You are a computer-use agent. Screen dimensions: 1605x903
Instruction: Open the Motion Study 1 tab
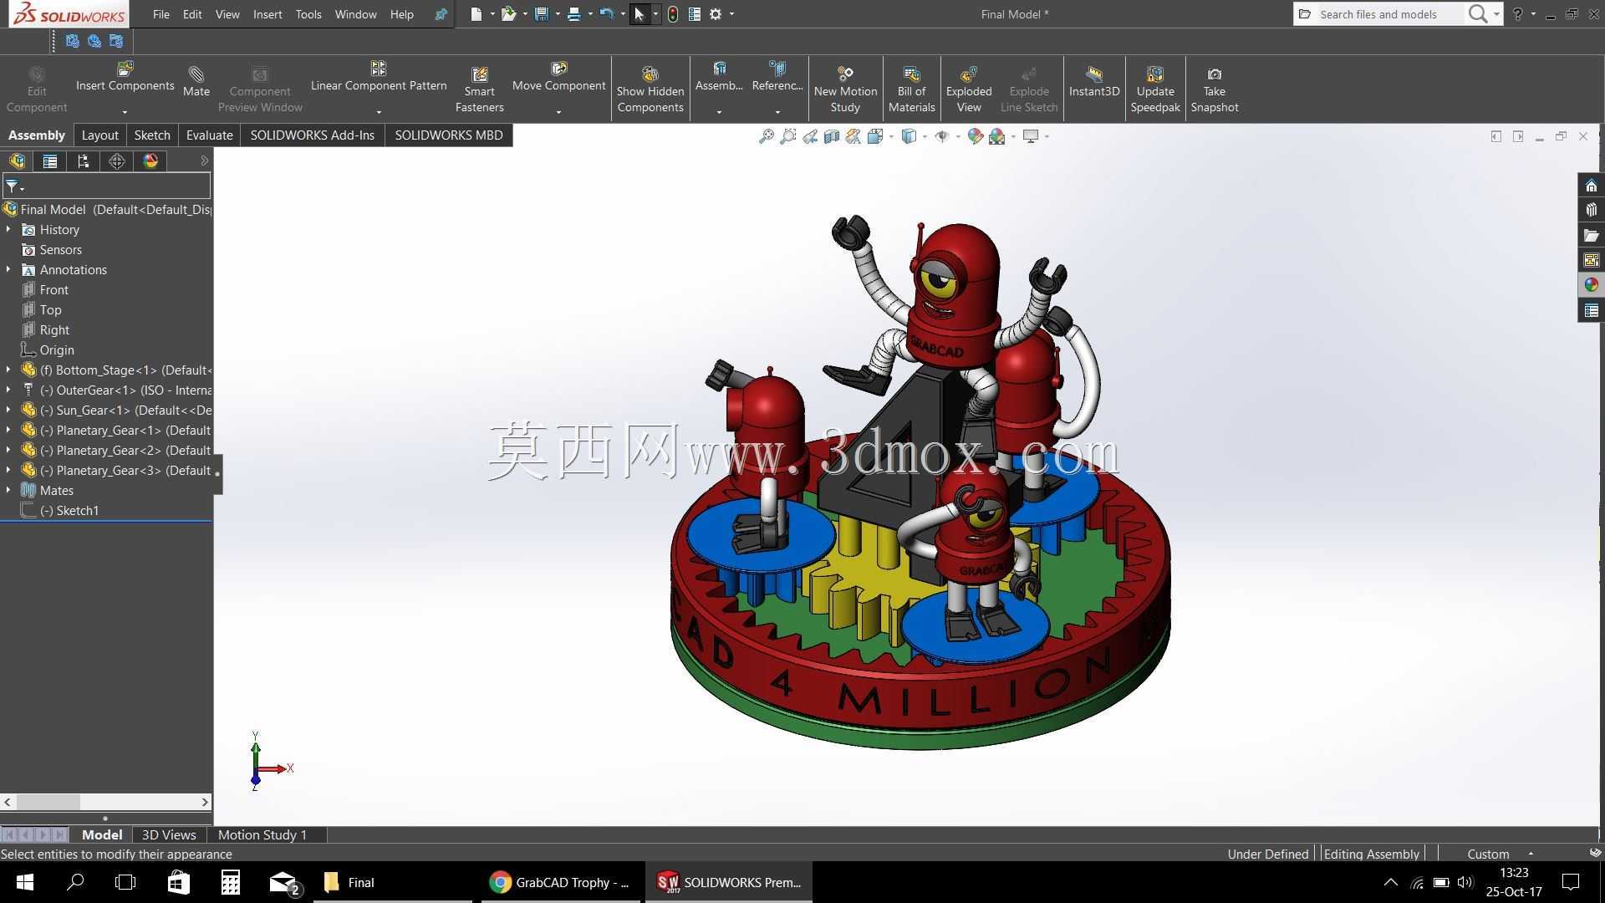pyautogui.click(x=262, y=834)
